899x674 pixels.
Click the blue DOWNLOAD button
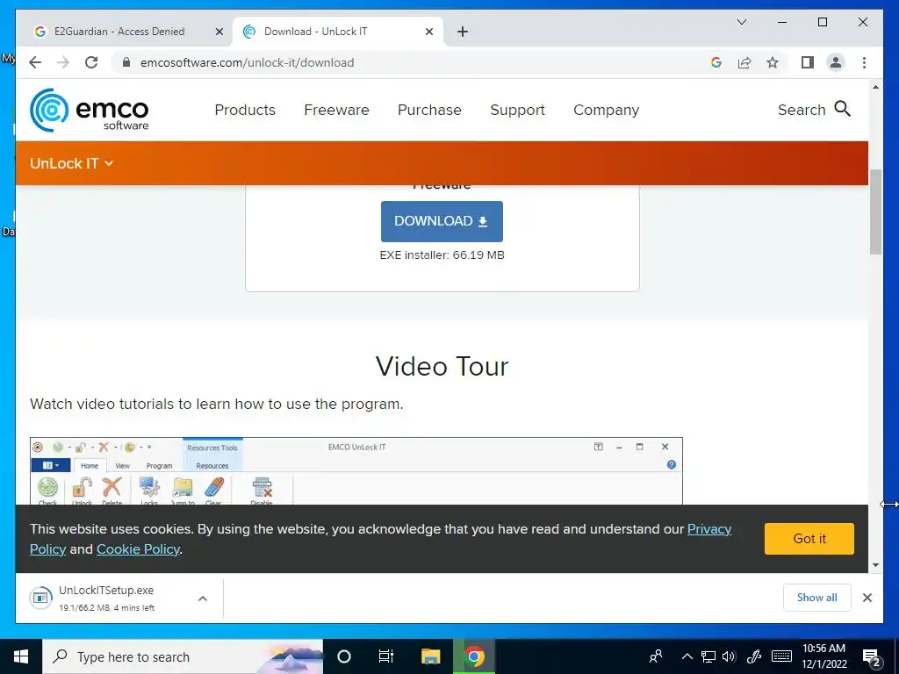pos(442,221)
